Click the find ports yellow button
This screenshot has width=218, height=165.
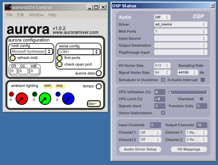click(60, 58)
